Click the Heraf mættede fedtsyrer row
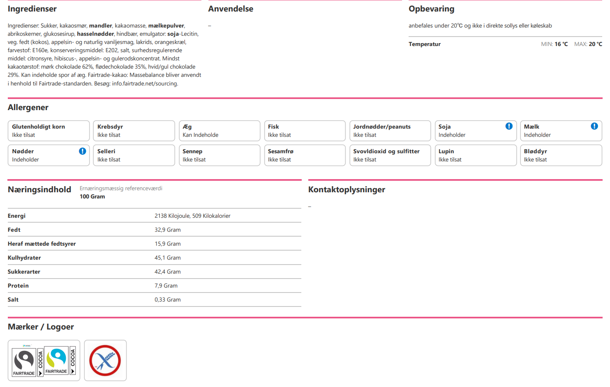The width and height of the screenshot is (610, 387). (154, 244)
